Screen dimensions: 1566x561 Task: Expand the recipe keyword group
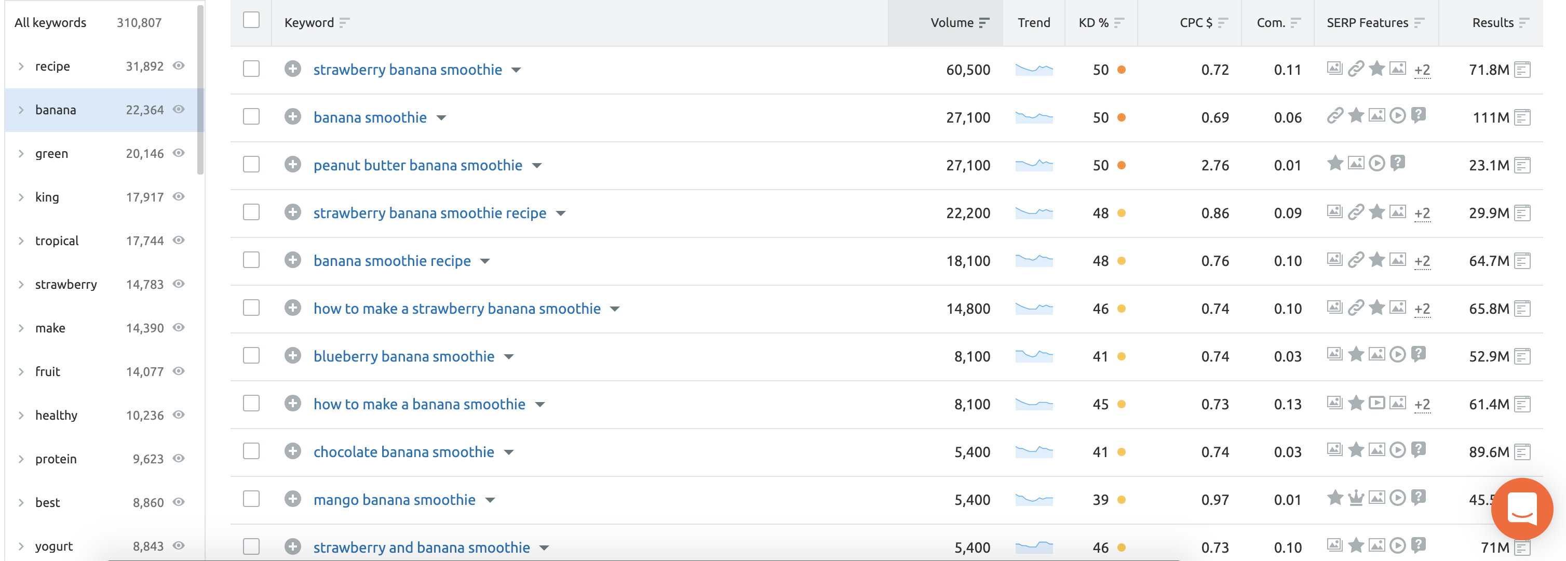pyautogui.click(x=21, y=66)
